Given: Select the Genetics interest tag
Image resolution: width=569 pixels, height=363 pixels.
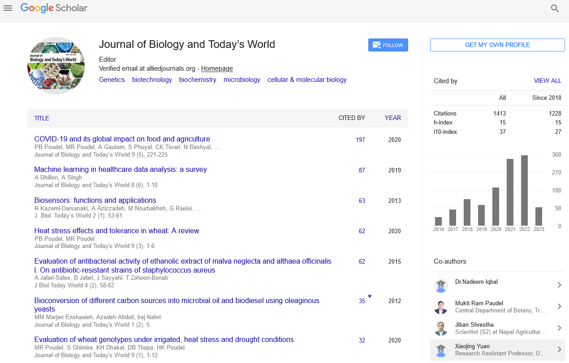Looking at the screenshot, I should [112, 80].
